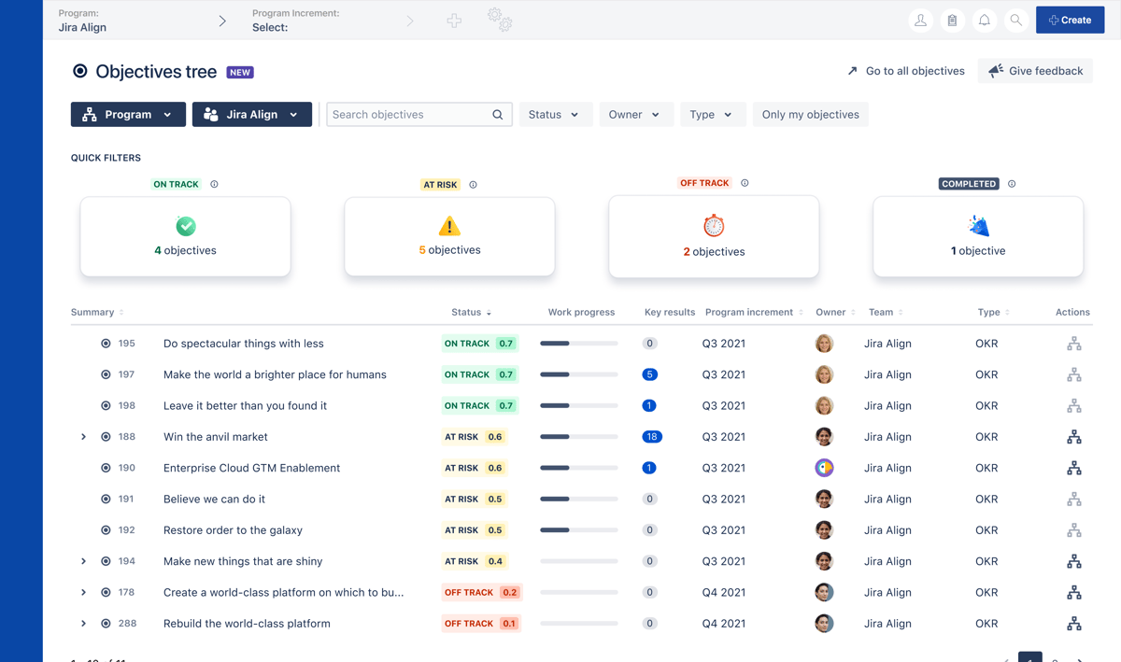Image resolution: width=1121 pixels, height=662 pixels.
Task: Sort by Program increment column header
Action: (754, 312)
